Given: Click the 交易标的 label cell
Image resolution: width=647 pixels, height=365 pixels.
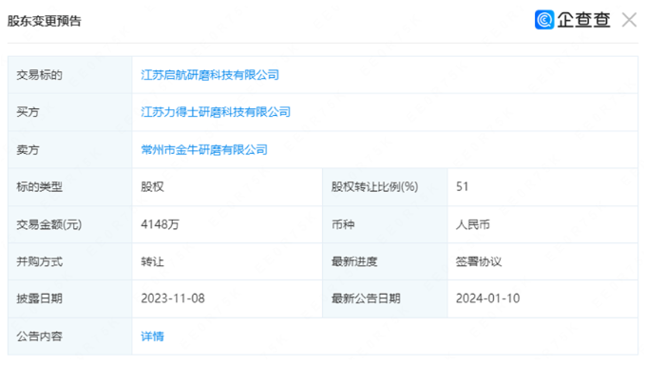Looking at the screenshot, I should pyautogui.click(x=70, y=75).
